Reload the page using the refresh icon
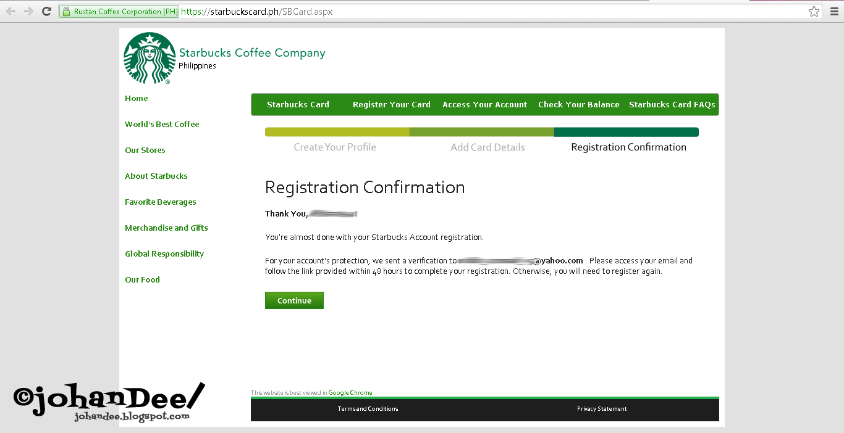 pos(46,10)
